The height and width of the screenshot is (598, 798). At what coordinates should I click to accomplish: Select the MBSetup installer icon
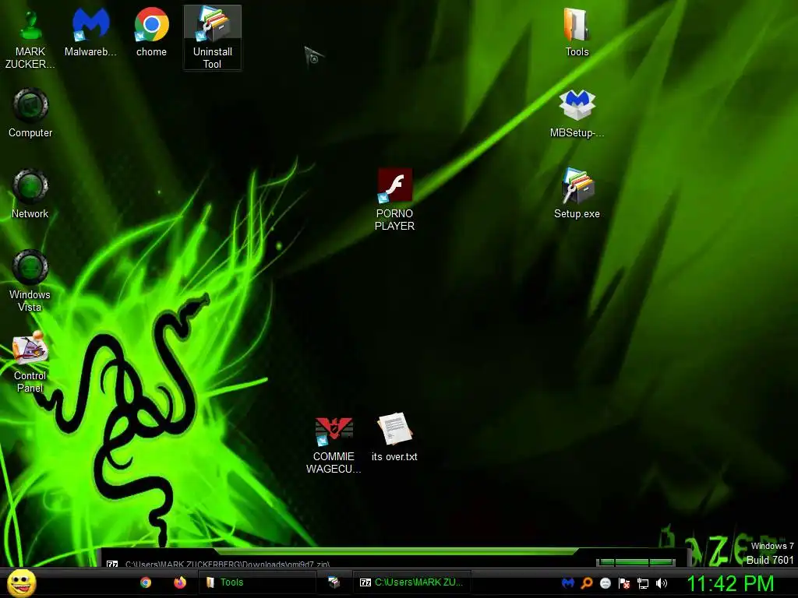(x=577, y=113)
